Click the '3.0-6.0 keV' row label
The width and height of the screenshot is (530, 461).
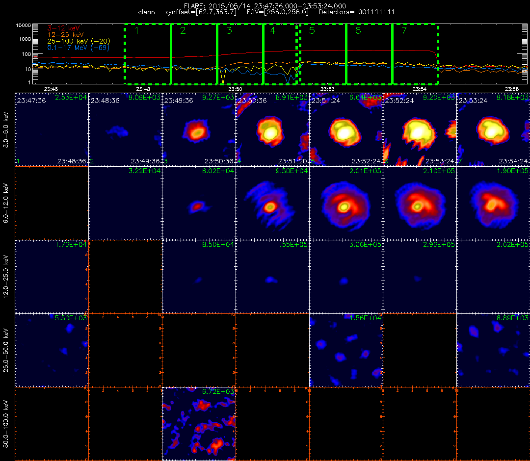click(6, 130)
